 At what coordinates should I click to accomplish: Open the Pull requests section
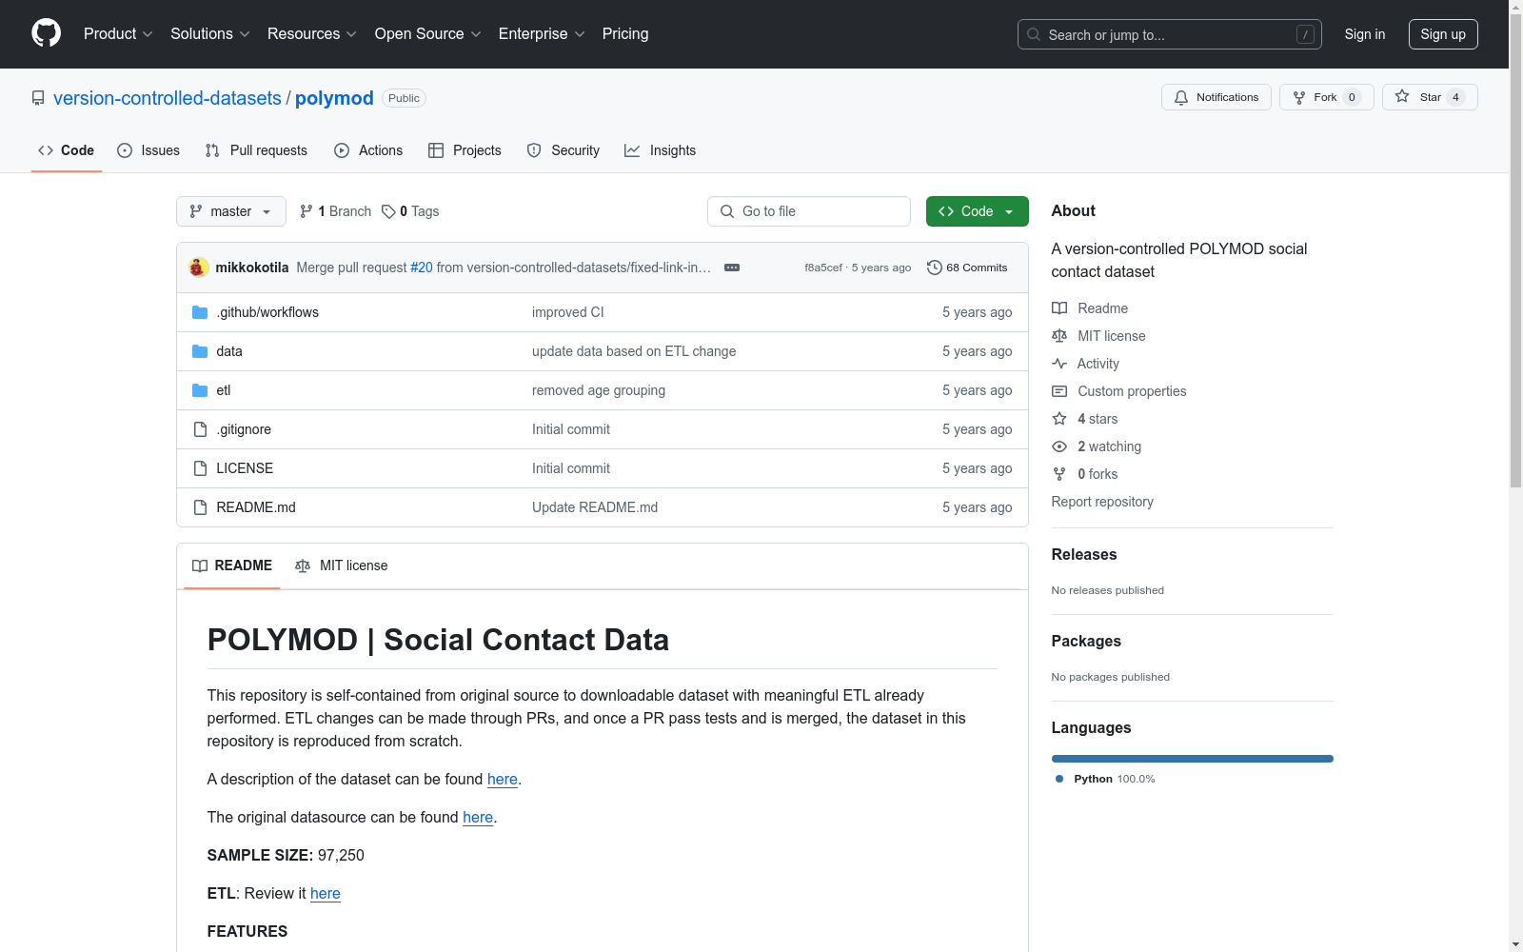(x=255, y=149)
